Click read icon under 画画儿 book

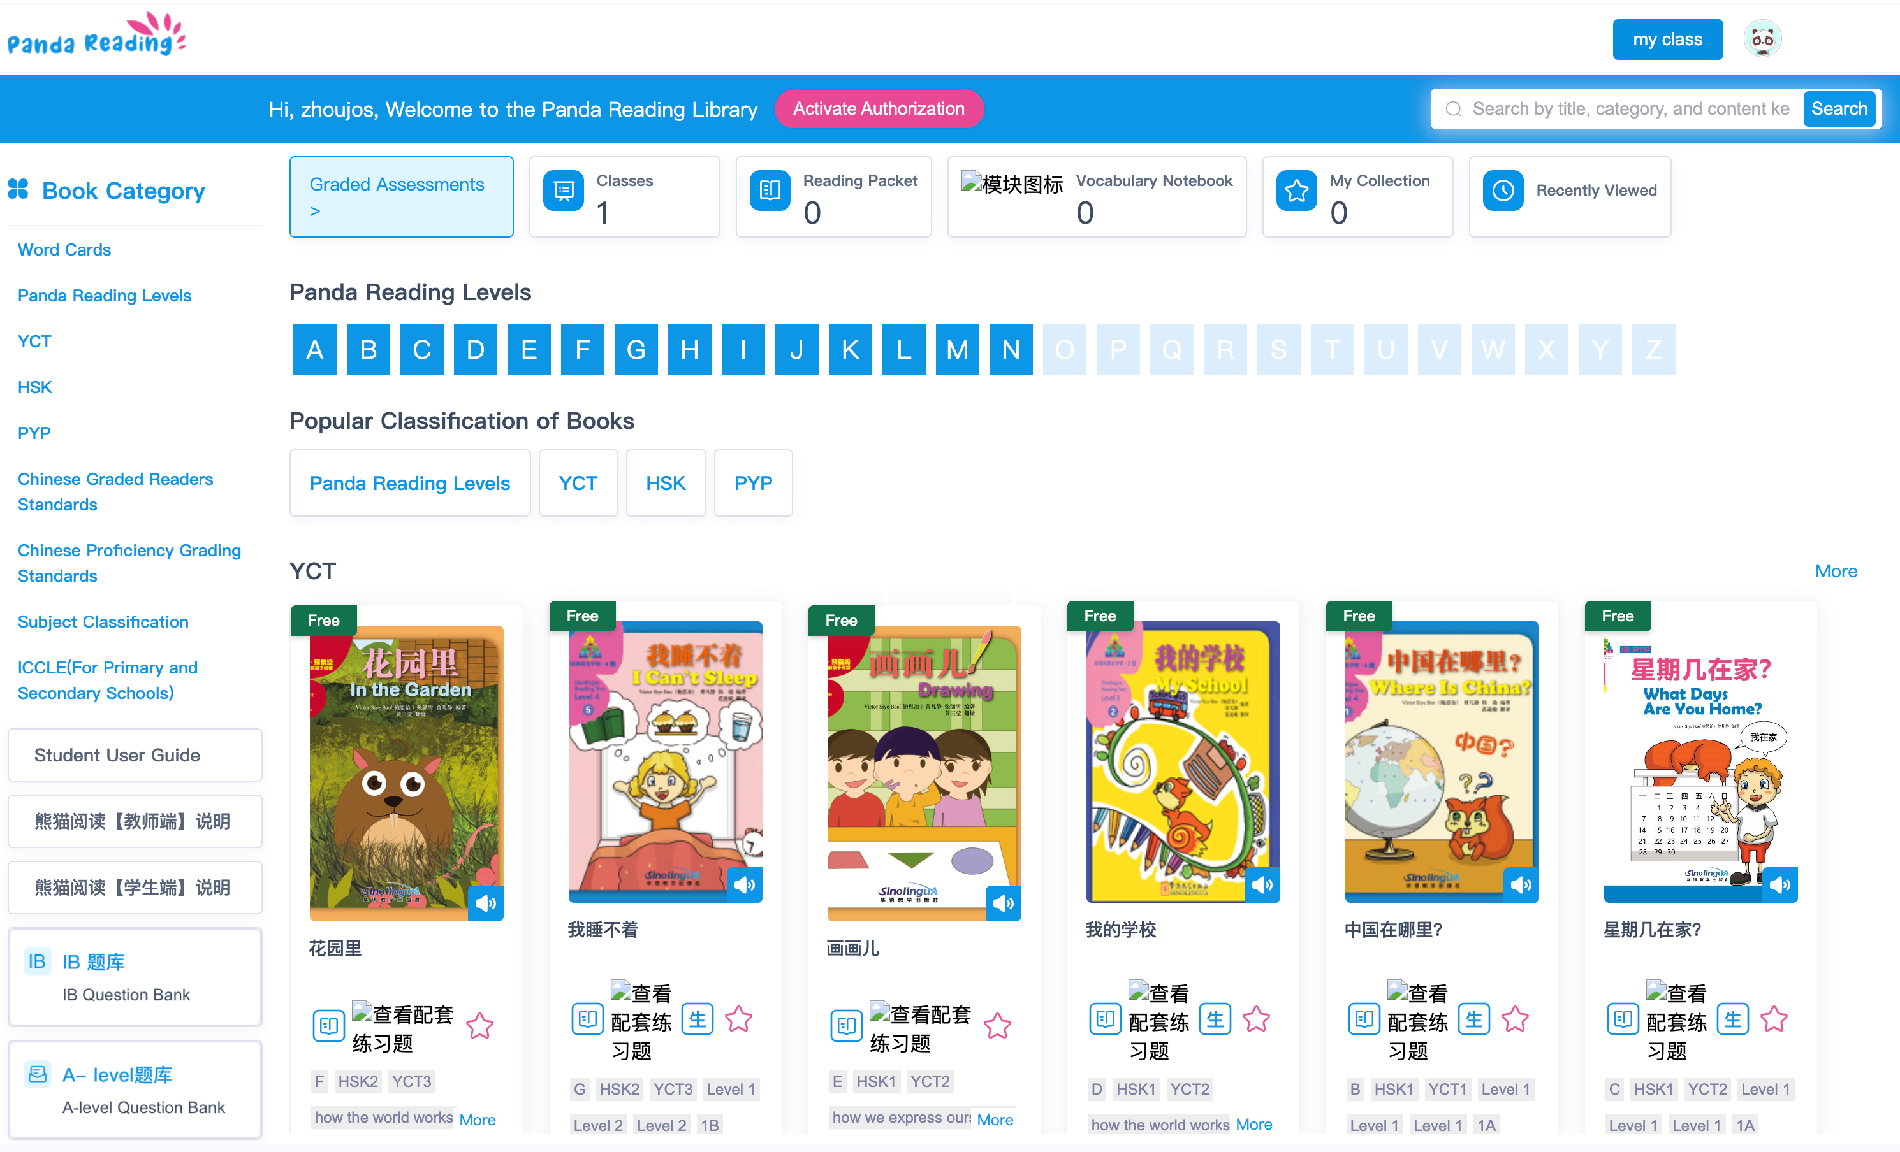pos(846,1025)
